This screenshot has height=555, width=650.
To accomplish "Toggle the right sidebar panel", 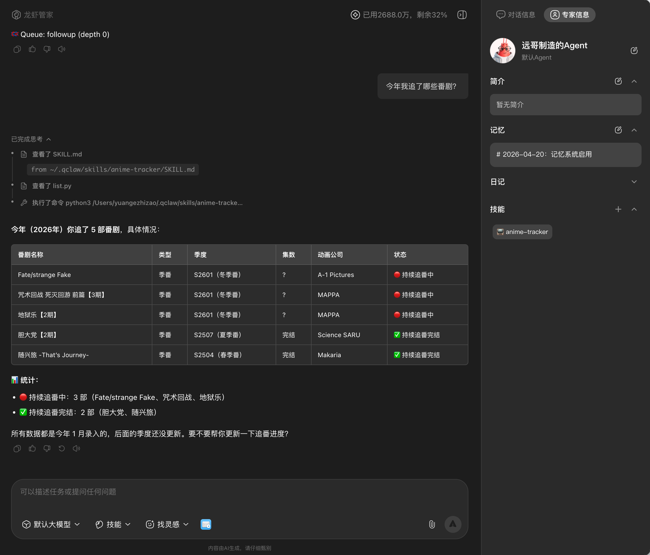I will pyautogui.click(x=462, y=15).
